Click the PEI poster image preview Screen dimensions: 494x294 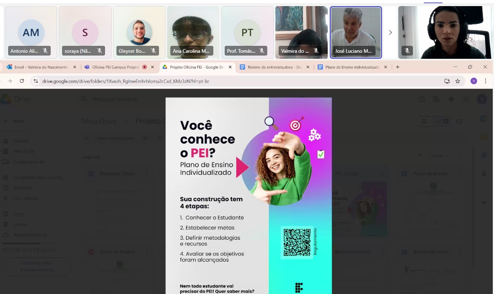click(x=248, y=195)
